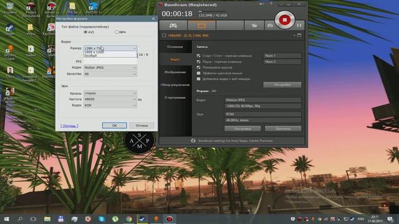The height and width of the screenshot is (224, 399).
Task: Click the Num 2 hotkey field
Action: (x=282, y=62)
